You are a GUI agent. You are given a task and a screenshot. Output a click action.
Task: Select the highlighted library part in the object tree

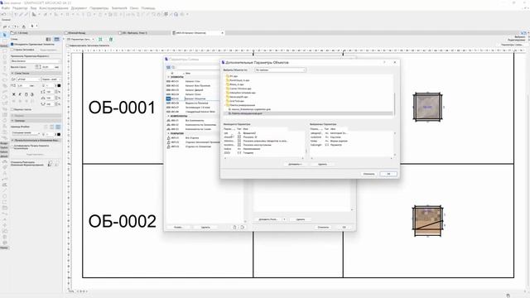[309, 113]
